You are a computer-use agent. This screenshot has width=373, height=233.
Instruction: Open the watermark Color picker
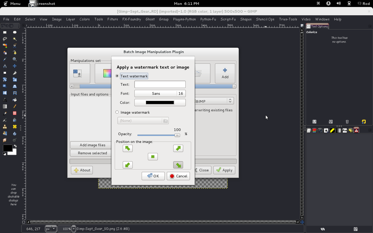pyautogui.click(x=160, y=103)
